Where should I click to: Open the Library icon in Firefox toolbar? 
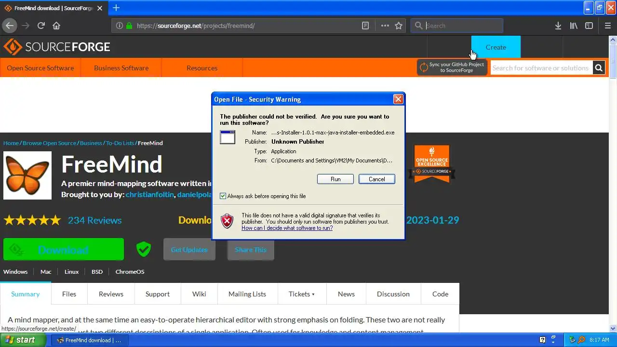pos(574,26)
